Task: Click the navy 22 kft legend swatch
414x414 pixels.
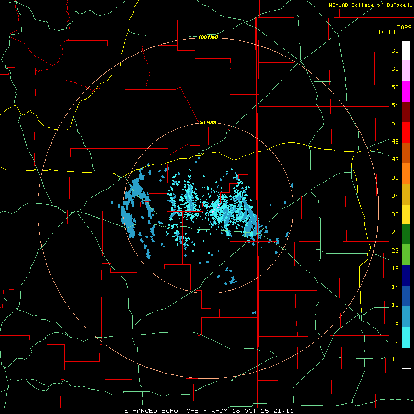Action: point(406,276)
